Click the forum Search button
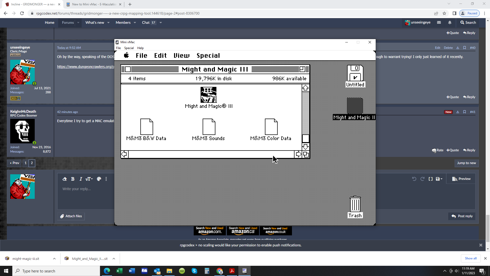The height and width of the screenshot is (276, 490). 468,22
